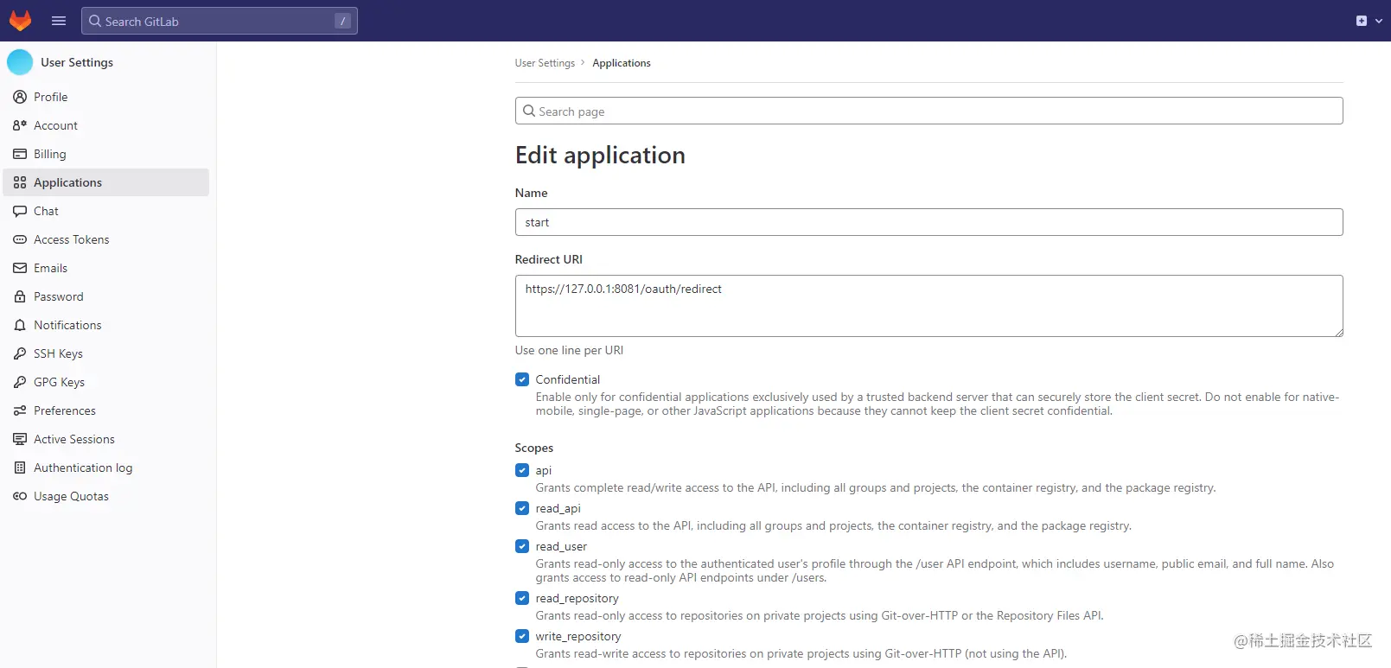Click the GPG Keys key icon
1391x668 pixels.
[x=20, y=382]
